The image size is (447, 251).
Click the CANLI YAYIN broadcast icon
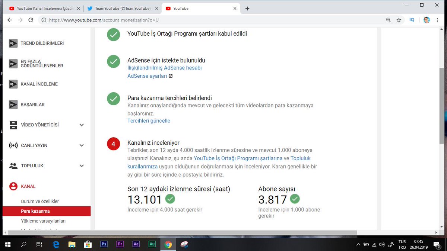point(13,145)
